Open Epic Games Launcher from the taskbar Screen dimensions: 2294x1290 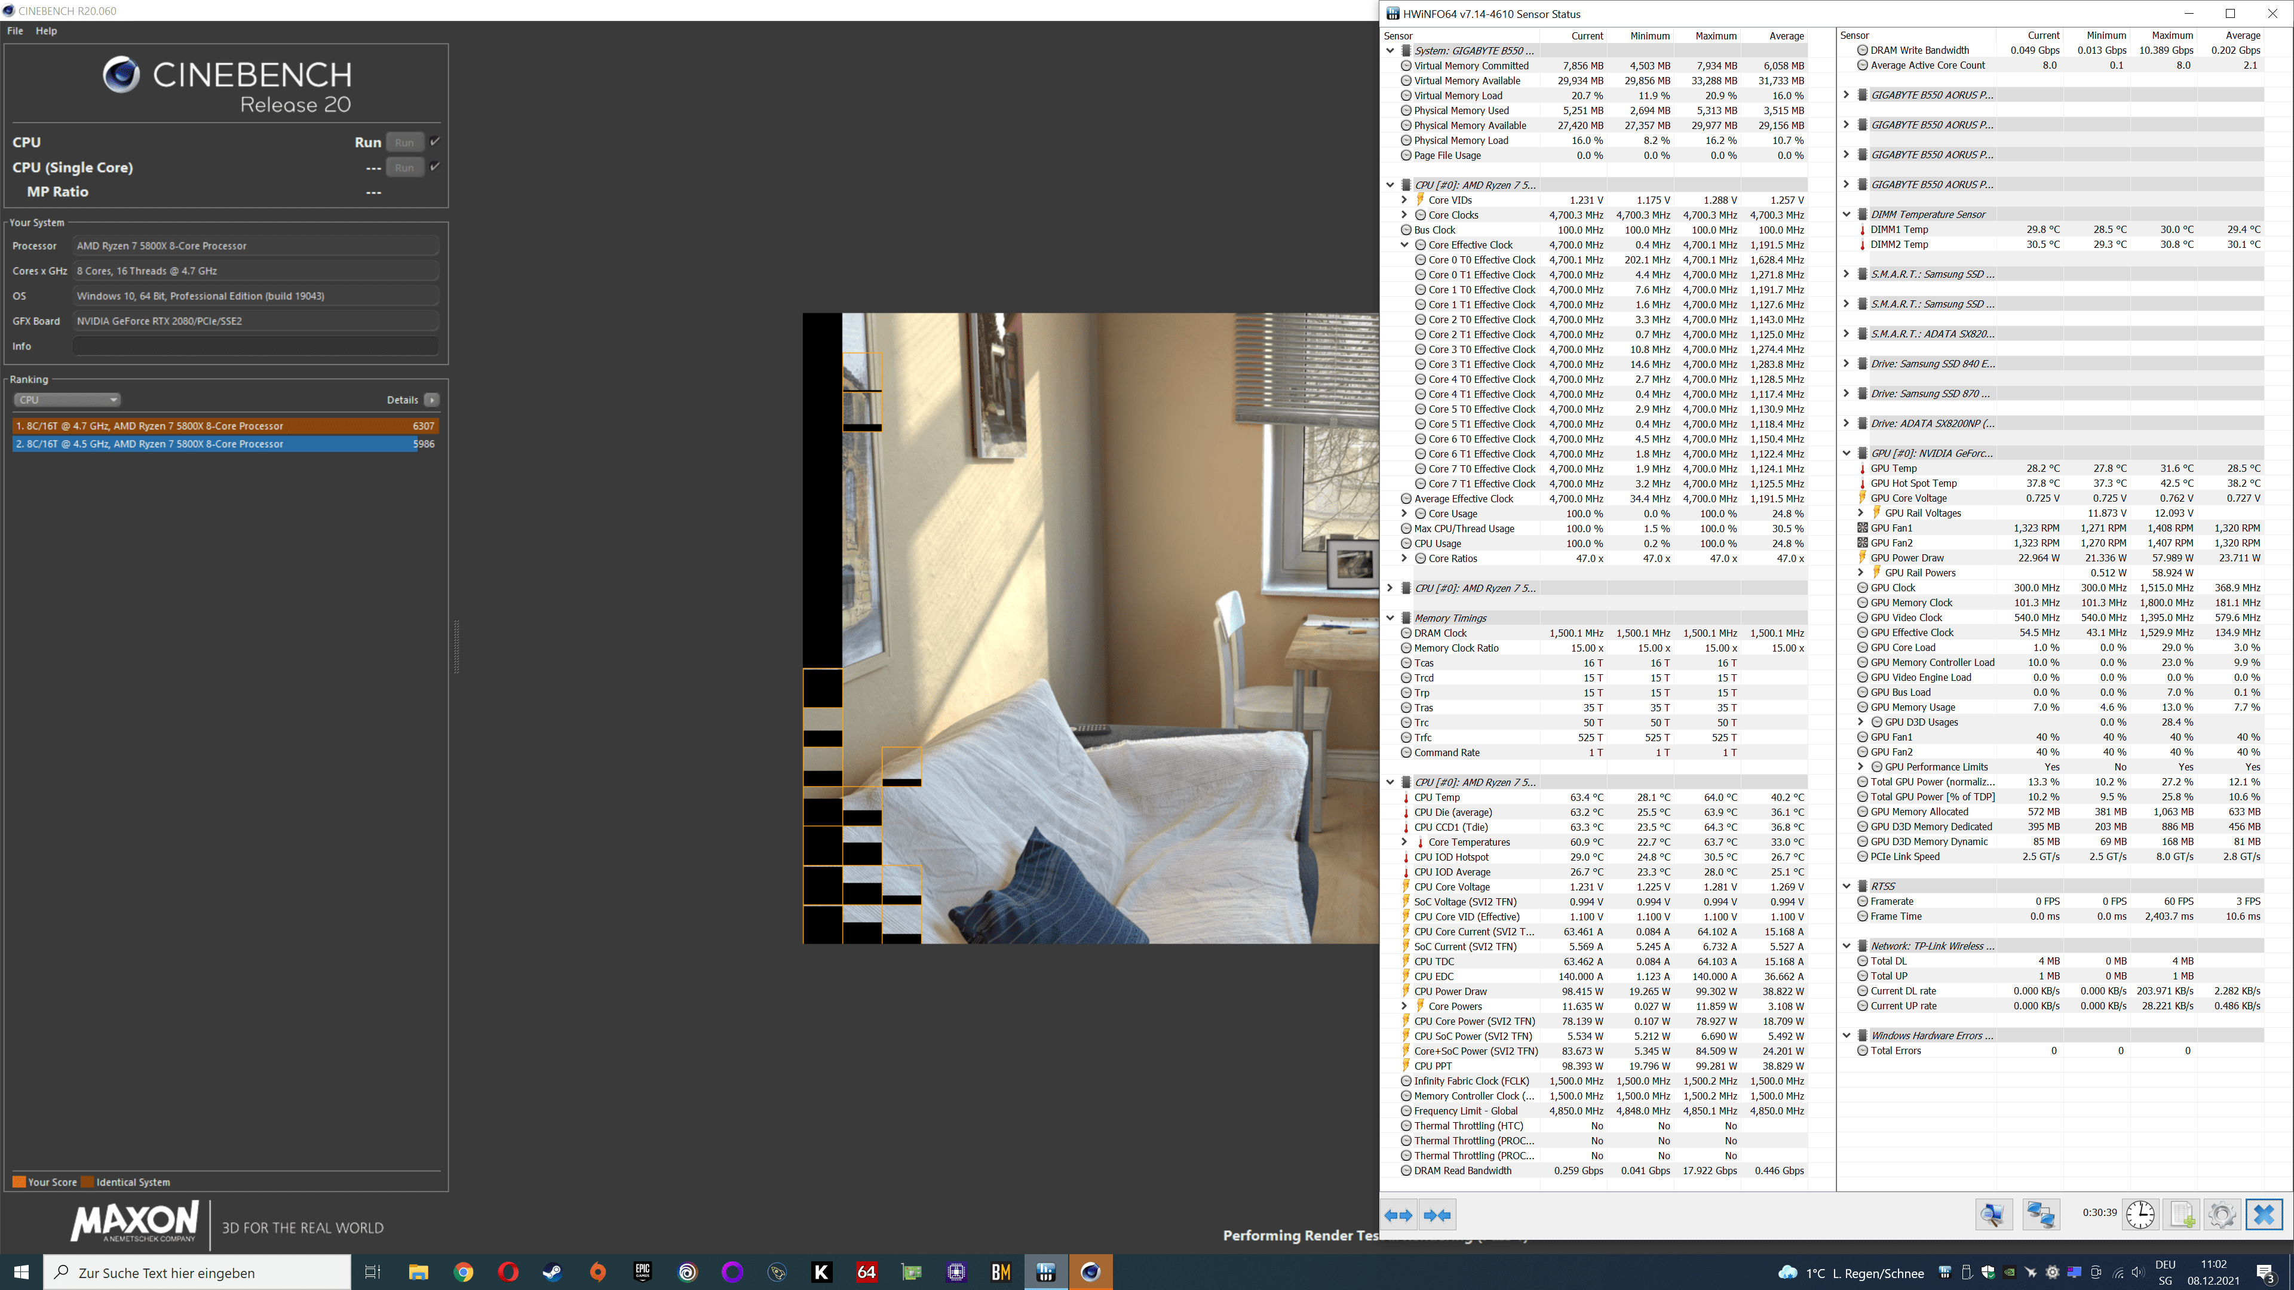(642, 1272)
